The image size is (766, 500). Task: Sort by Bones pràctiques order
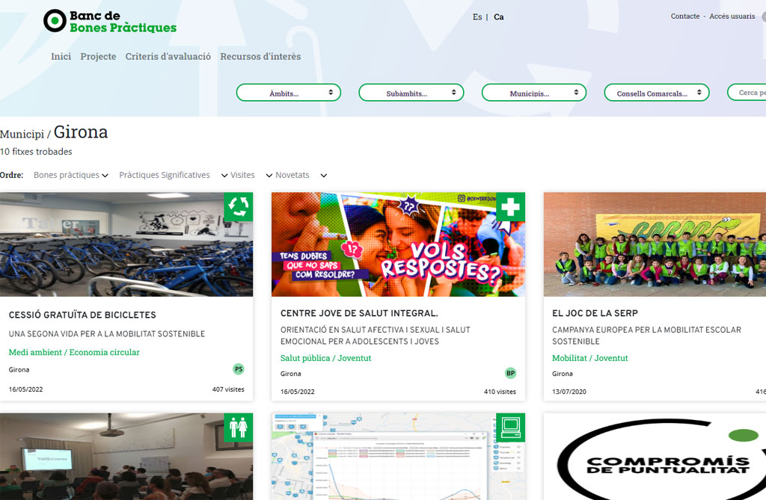point(67,175)
